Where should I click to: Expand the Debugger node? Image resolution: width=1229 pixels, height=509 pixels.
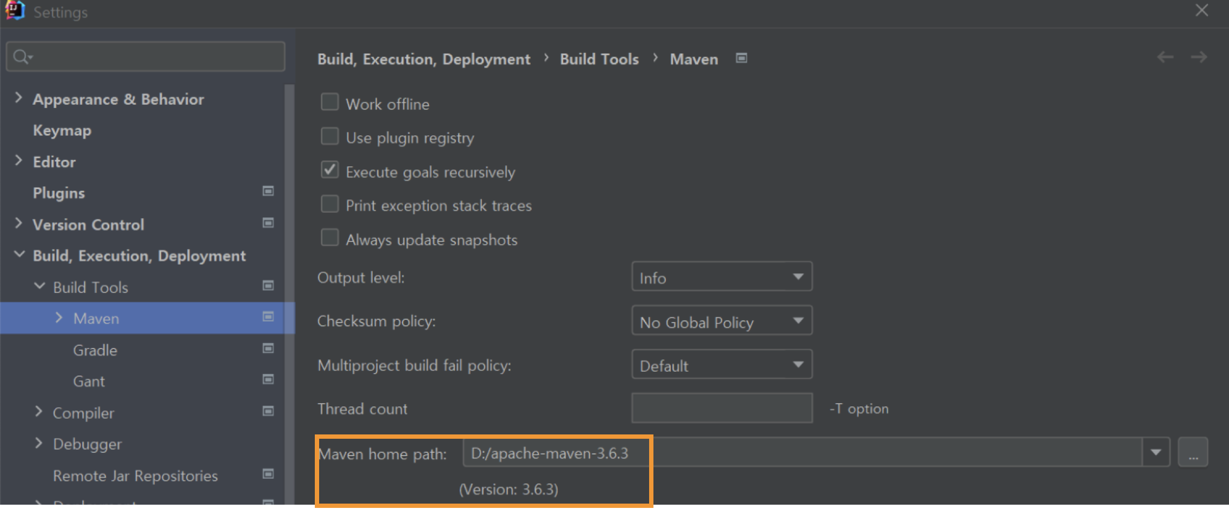coord(38,443)
